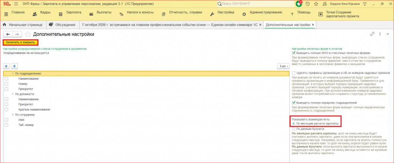Click the Помощь question mark icon
Screen dimensions: 394x163
[x=292, y=14]
